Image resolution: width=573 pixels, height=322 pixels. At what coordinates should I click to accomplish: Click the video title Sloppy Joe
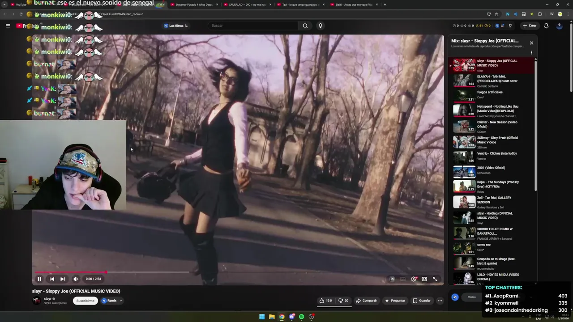pyautogui.click(x=76, y=291)
